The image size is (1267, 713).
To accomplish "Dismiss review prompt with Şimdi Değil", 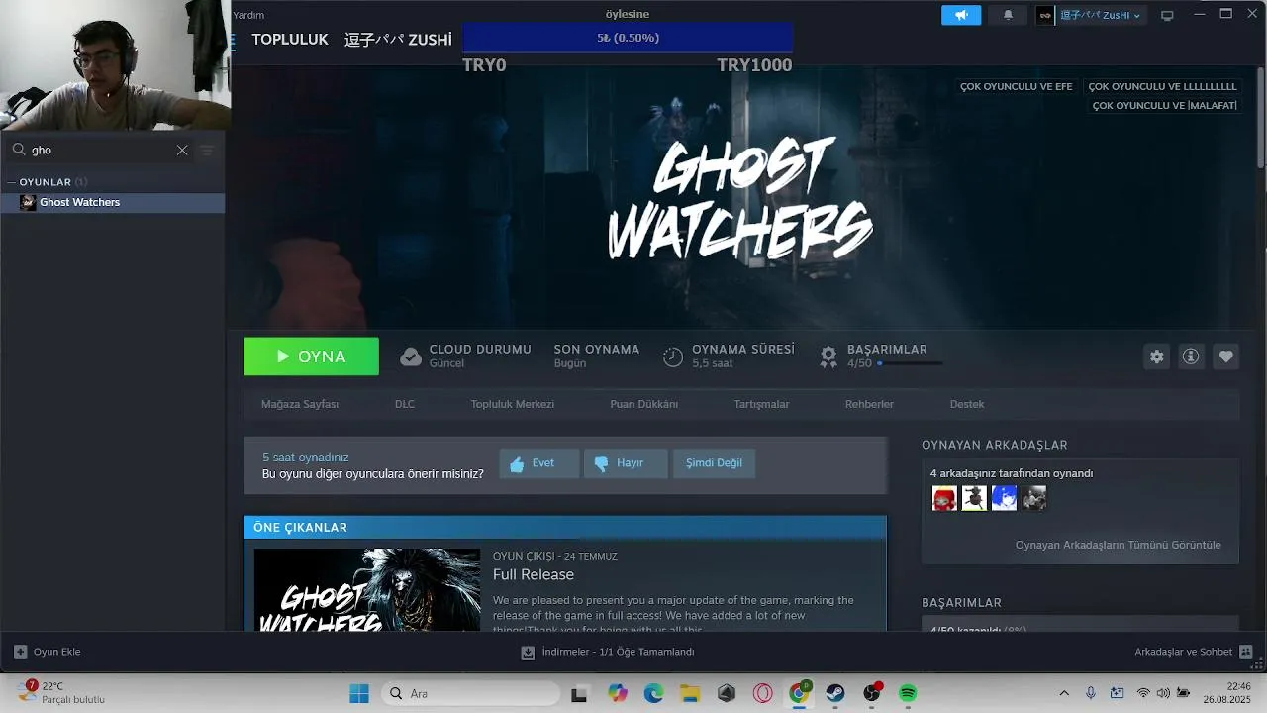I will coord(714,463).
